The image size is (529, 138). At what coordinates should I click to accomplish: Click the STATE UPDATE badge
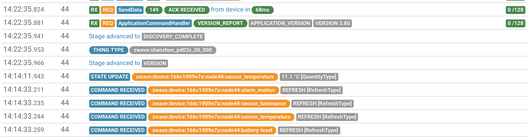tap(109, 77)
